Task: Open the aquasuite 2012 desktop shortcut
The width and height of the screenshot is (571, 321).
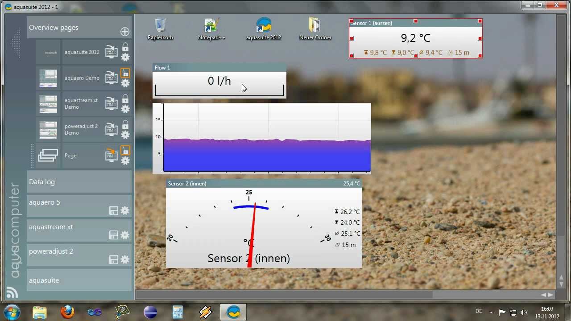Action: tap(264, 29)
